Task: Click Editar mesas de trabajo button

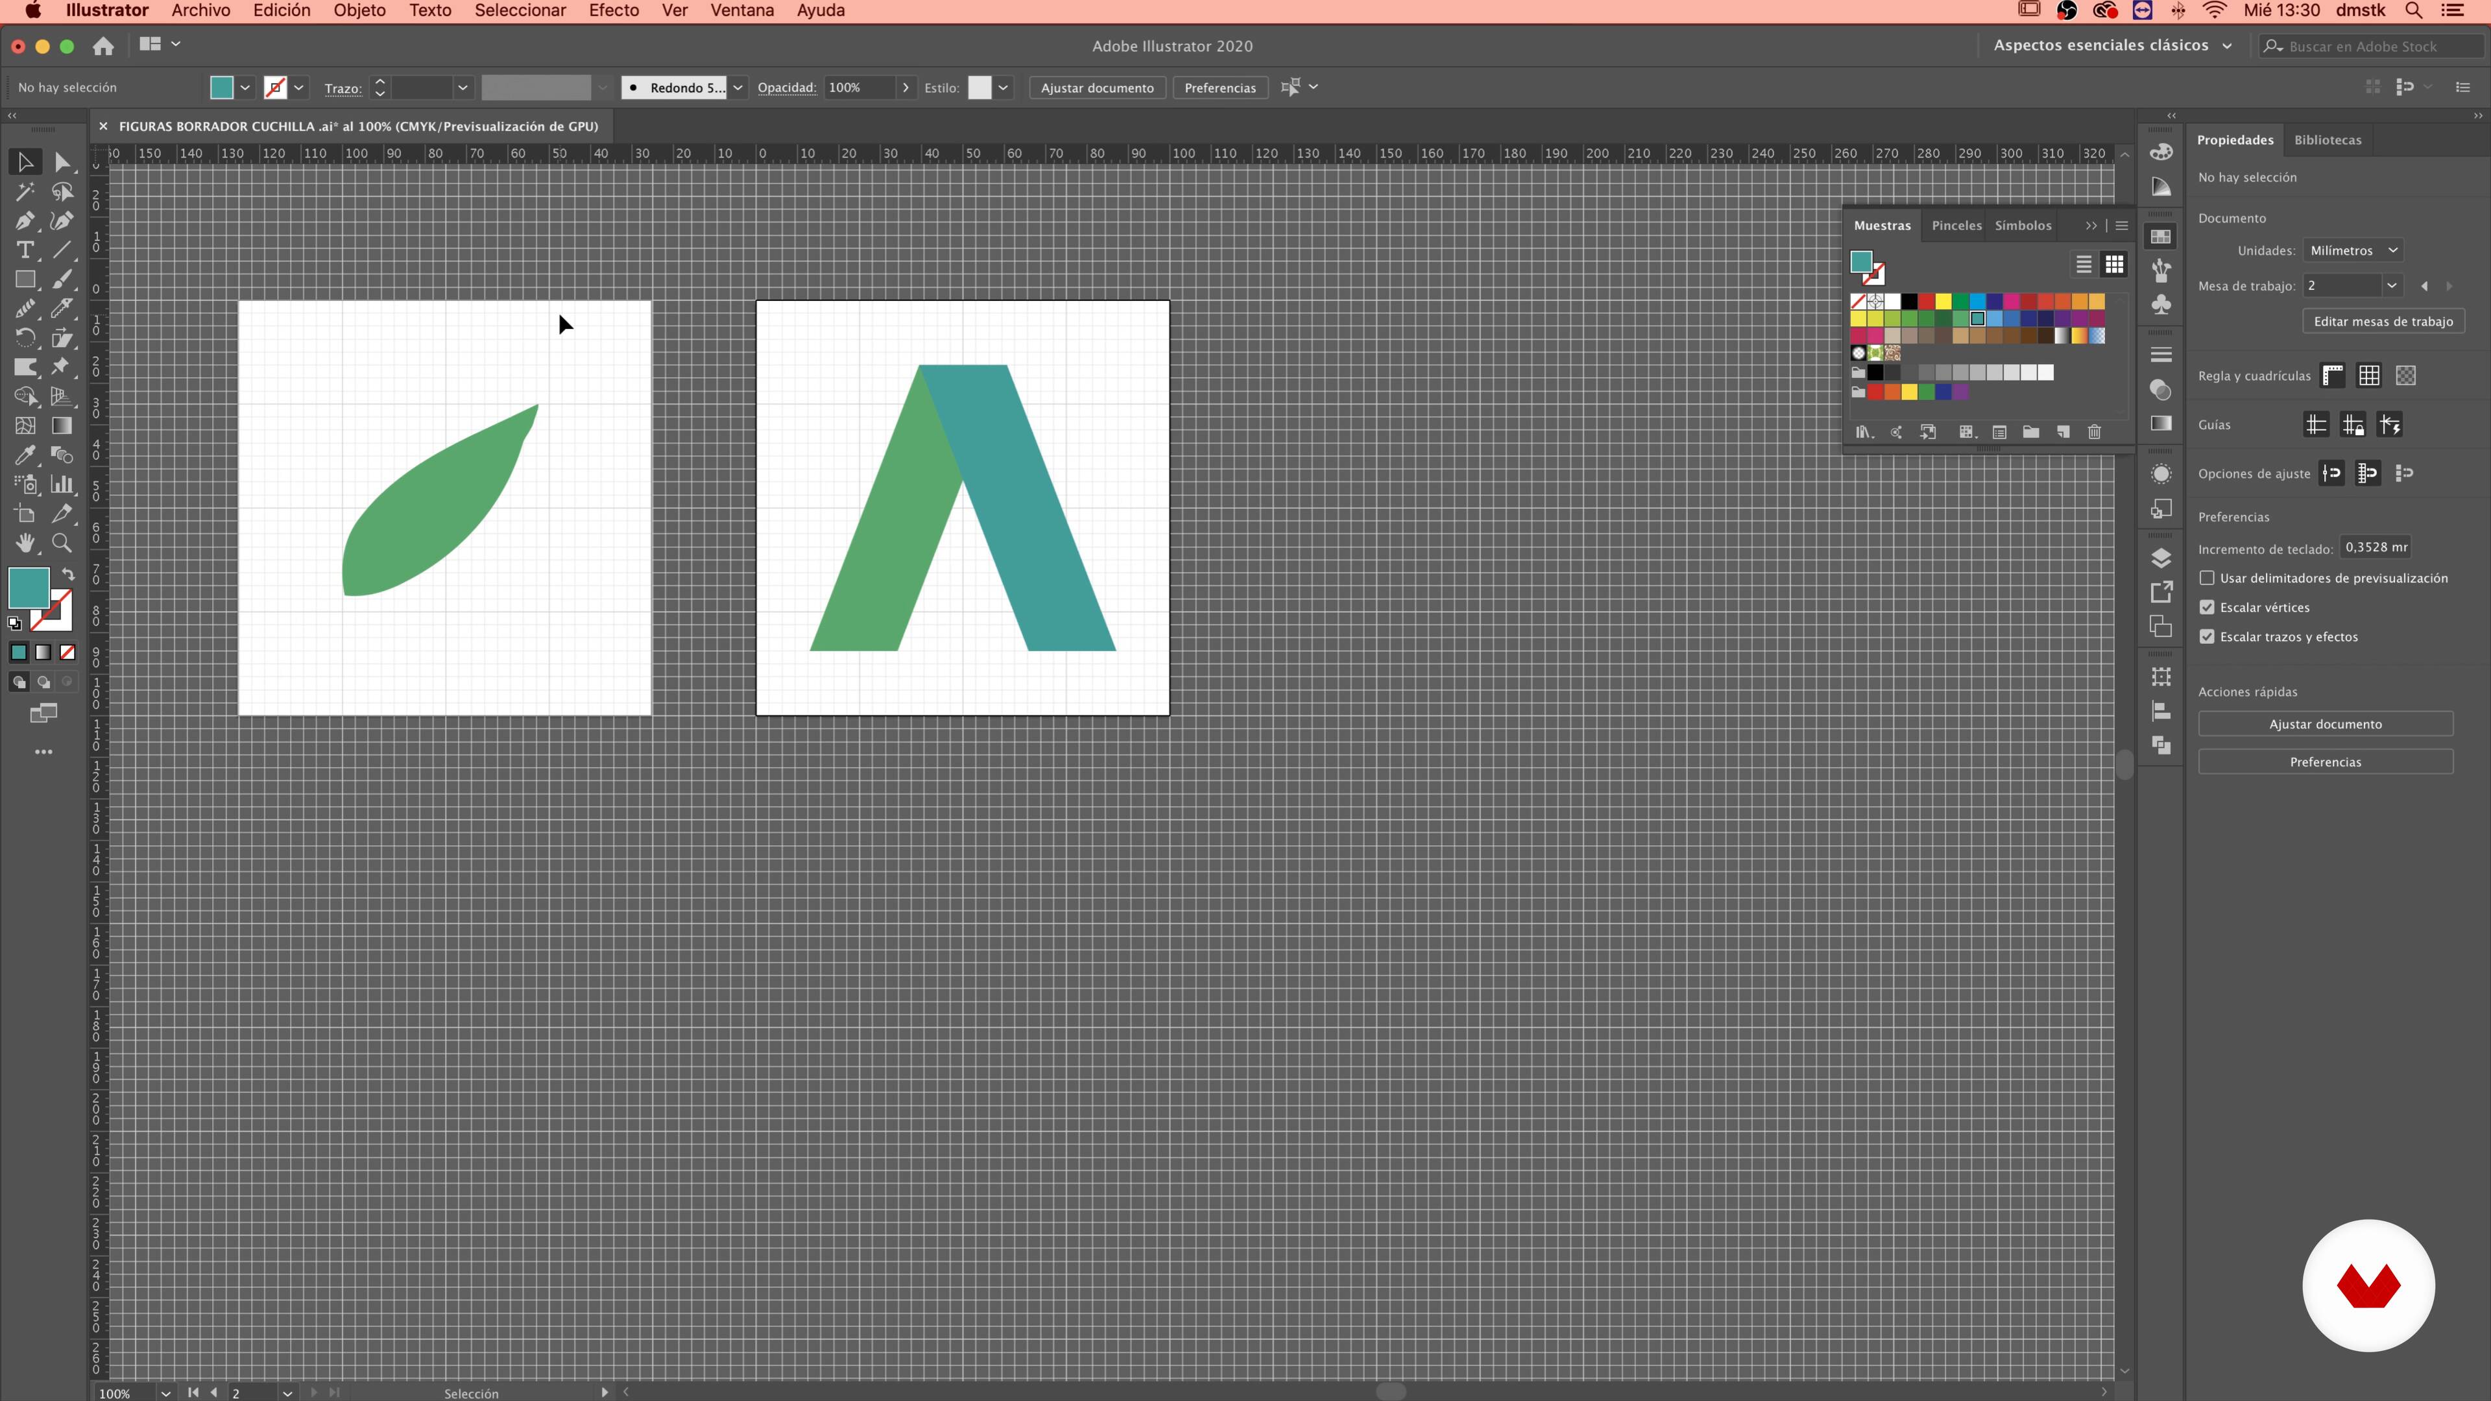Action: click(x=2383, y=321)
